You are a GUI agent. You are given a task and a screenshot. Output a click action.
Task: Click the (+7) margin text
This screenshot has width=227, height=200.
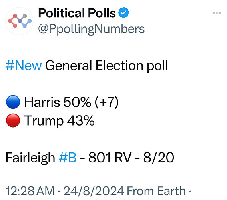[x=107, y=102]
